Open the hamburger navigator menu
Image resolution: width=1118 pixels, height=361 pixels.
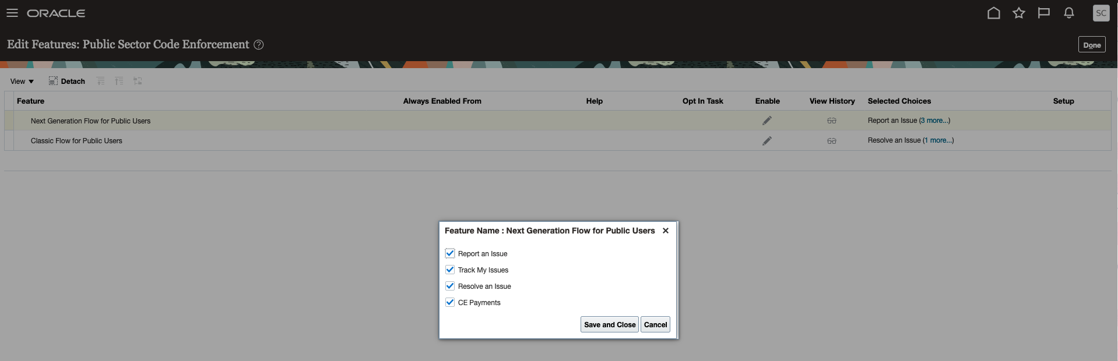click(x=12, y=13)
